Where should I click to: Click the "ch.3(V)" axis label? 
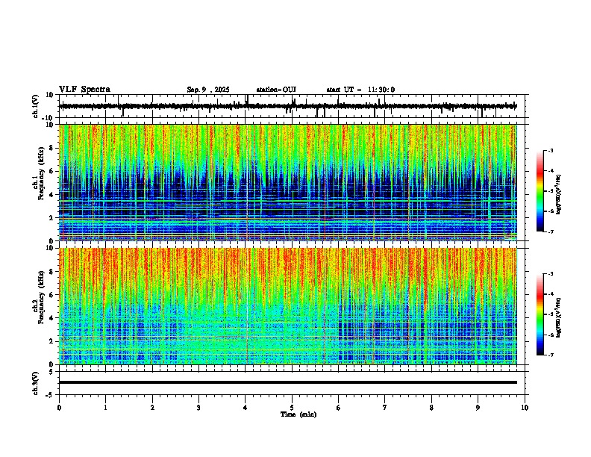coord(36,383)
